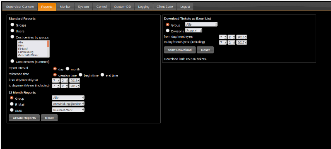Image resolution: width=331 pixels, height=149 pixels.
Task: Choose Cost centers (summed) radio
Action: tap(12, 61)
